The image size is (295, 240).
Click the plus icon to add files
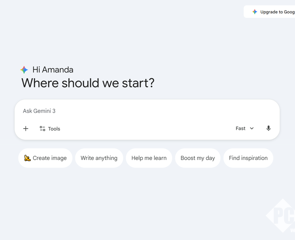[x=26, y=128]
